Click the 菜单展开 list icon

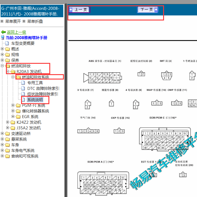[x=2, y=21]
